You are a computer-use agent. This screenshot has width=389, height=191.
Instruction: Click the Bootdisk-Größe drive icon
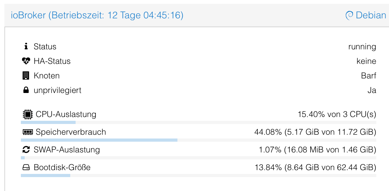(x=26, y=167)
